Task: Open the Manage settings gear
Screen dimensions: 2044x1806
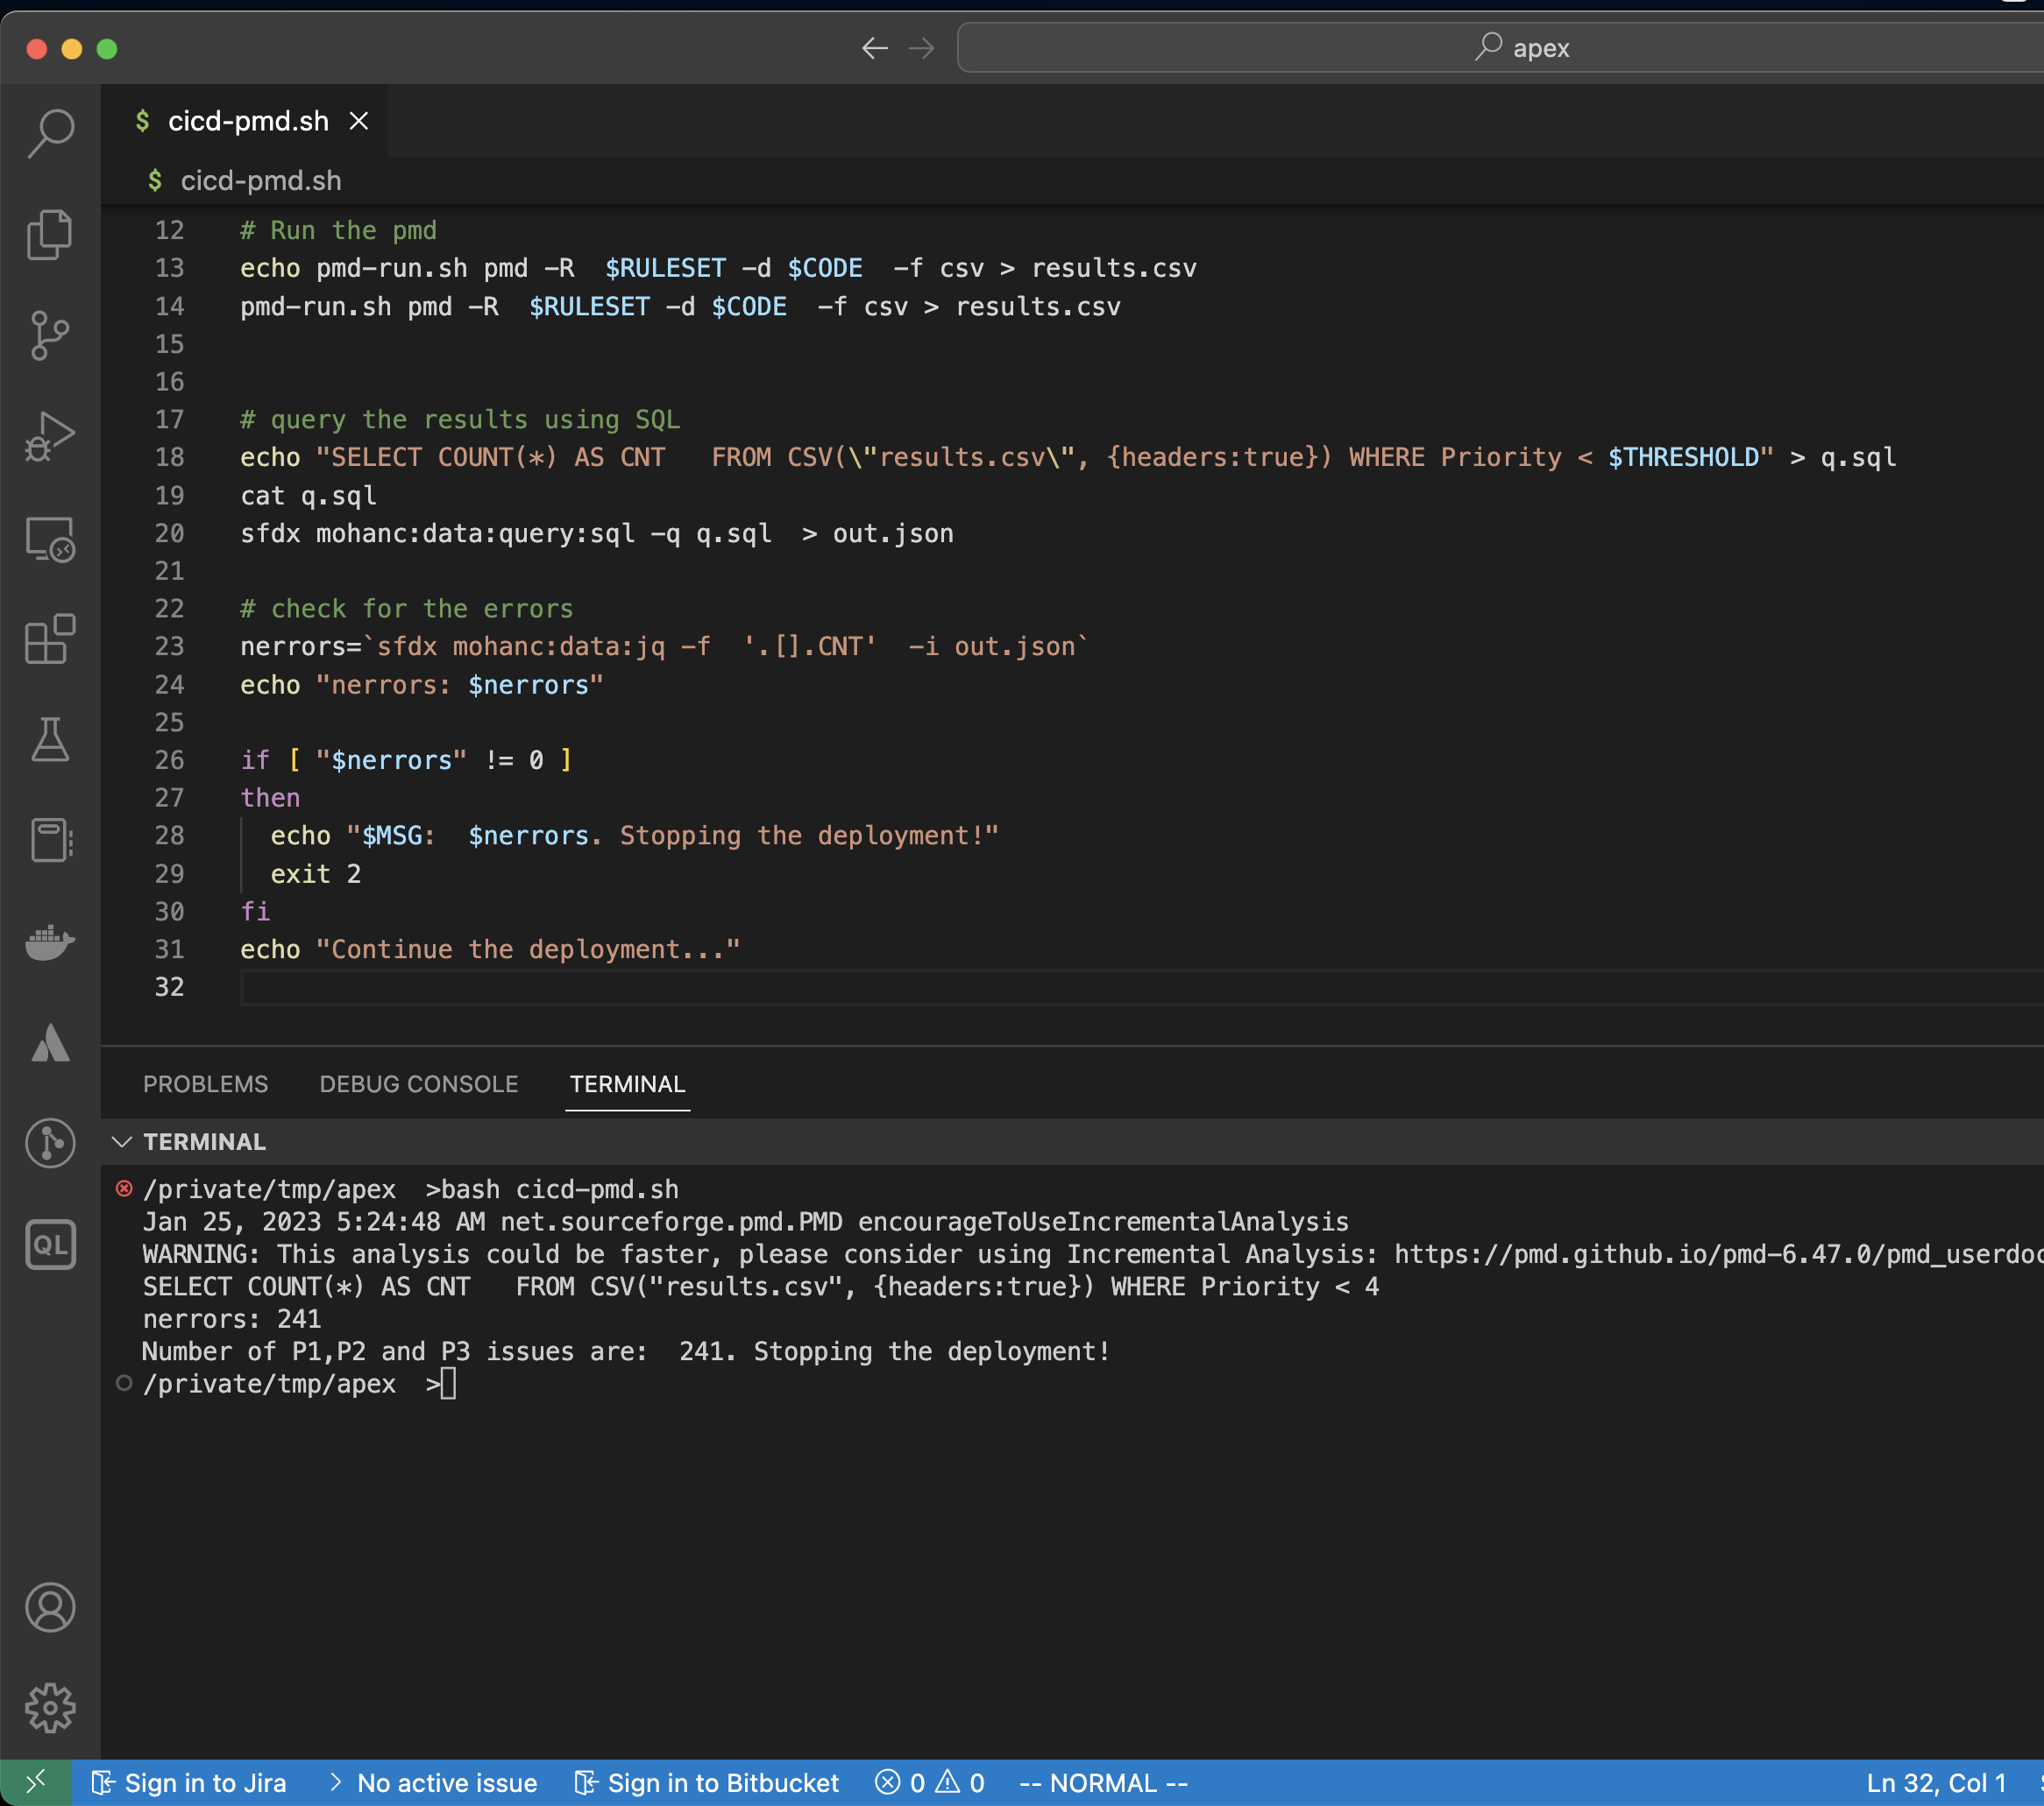Action: tap(50, 1708)
